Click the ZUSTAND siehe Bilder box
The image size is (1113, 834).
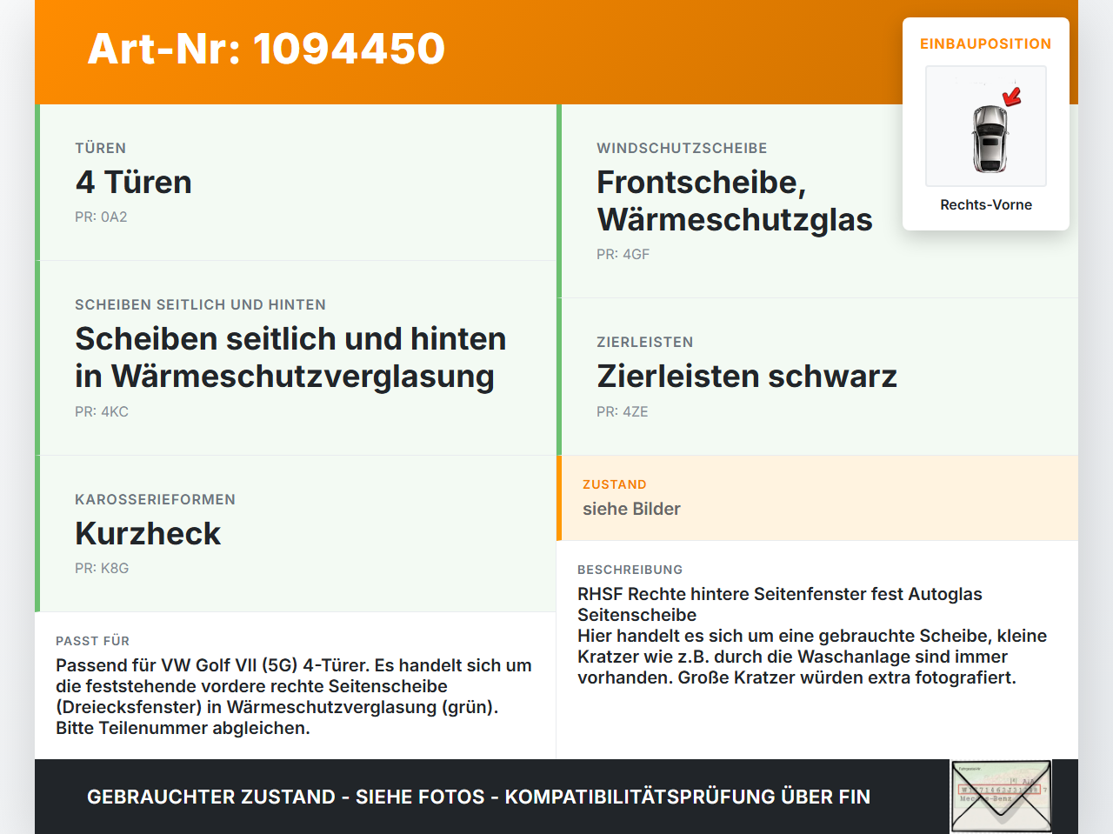click(x=817, y=497)
